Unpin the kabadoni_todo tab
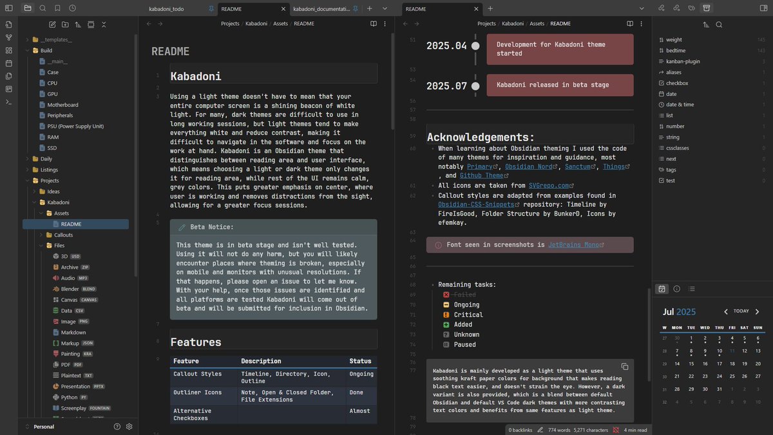 (x=211, y=9)
